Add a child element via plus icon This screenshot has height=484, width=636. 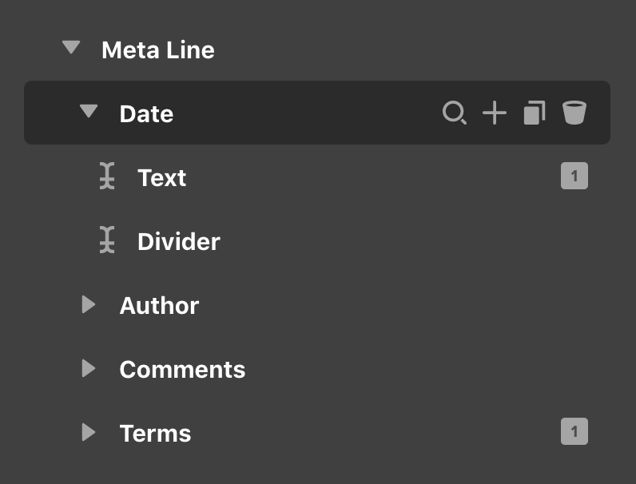(495, 113)
